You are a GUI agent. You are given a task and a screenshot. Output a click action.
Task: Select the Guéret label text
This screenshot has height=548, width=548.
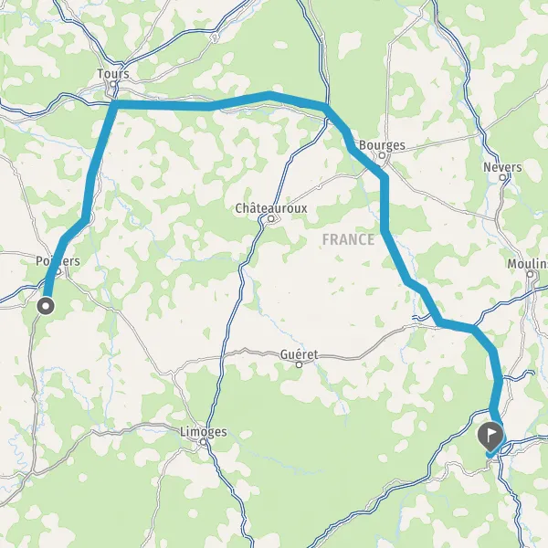[x=300, y=354]
